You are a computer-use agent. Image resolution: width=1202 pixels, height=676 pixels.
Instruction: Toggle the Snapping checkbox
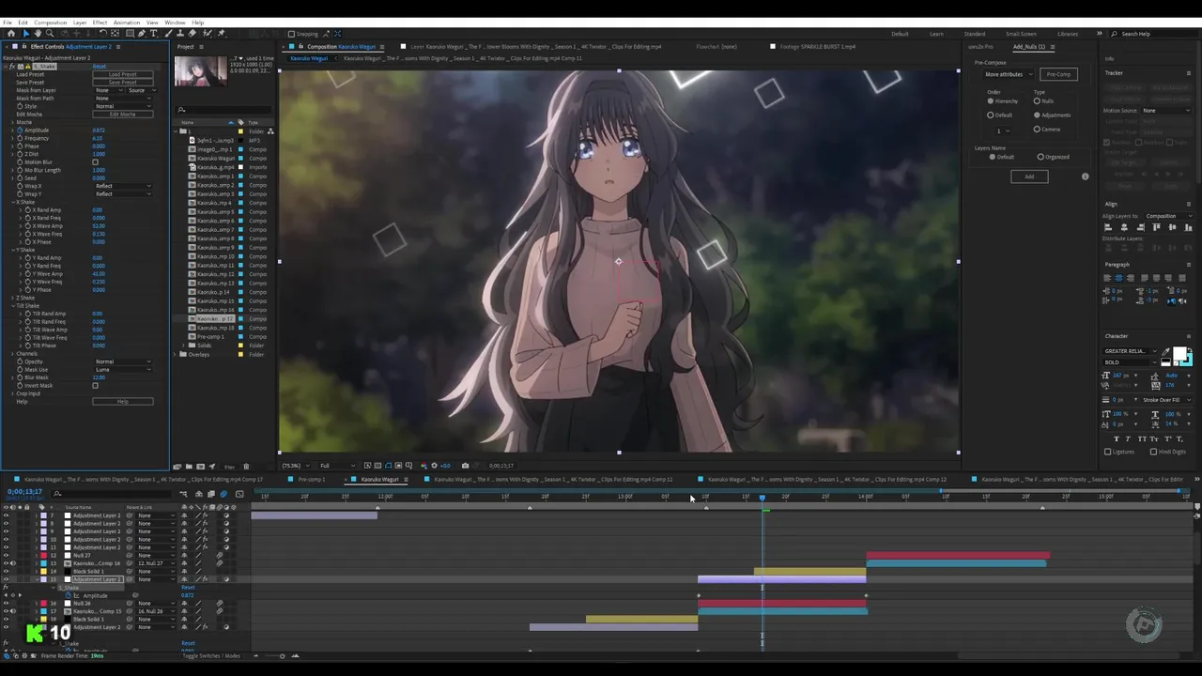[291, 34]
